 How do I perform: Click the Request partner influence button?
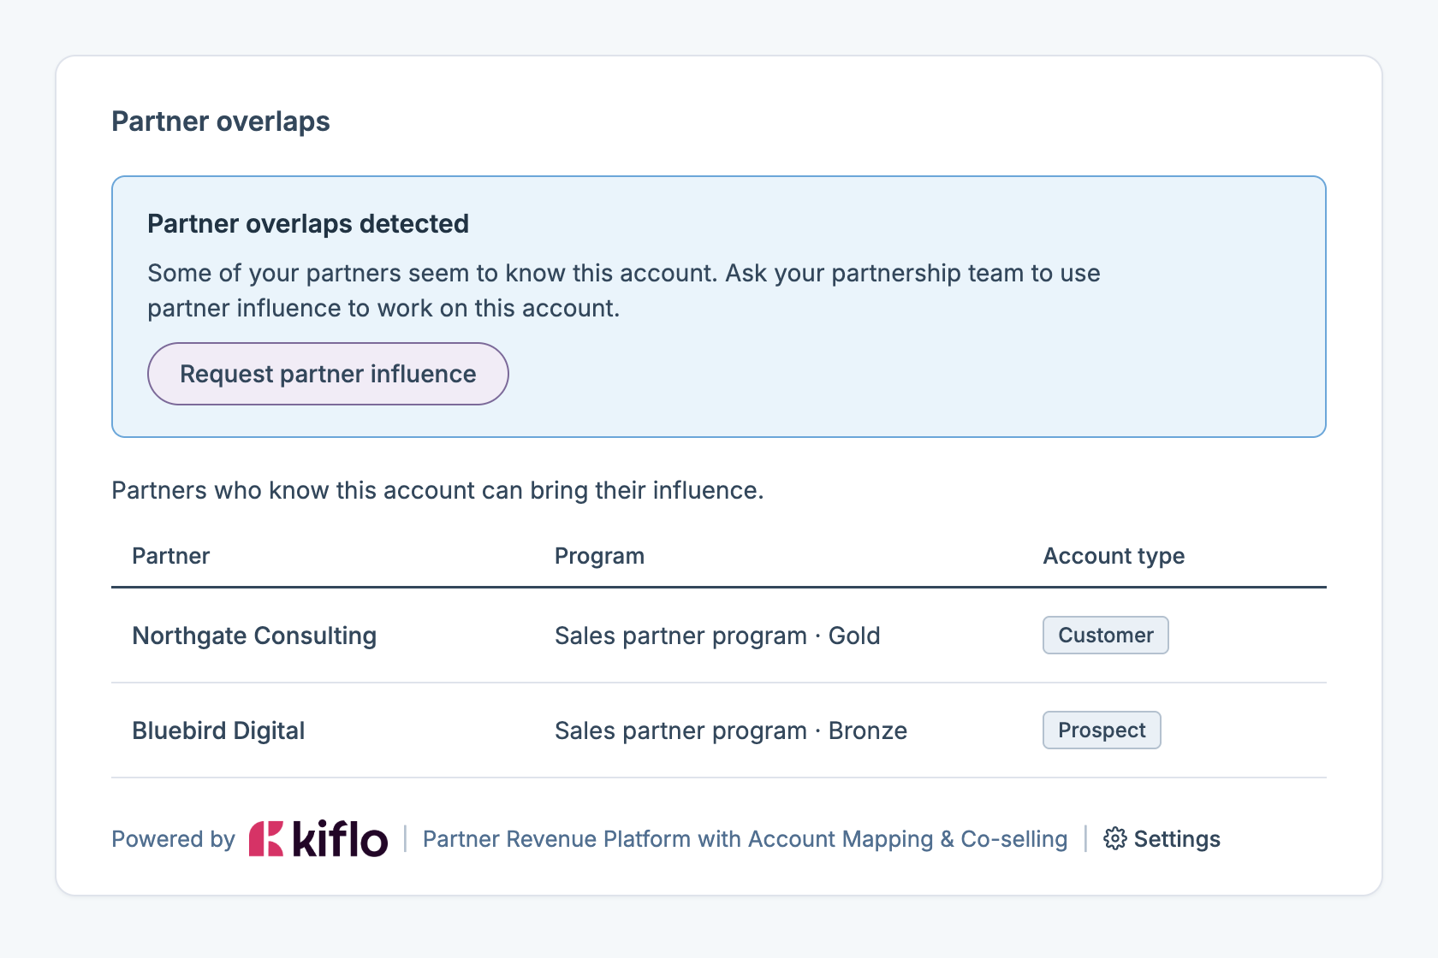pyautogui.click(x=328, y=374)
